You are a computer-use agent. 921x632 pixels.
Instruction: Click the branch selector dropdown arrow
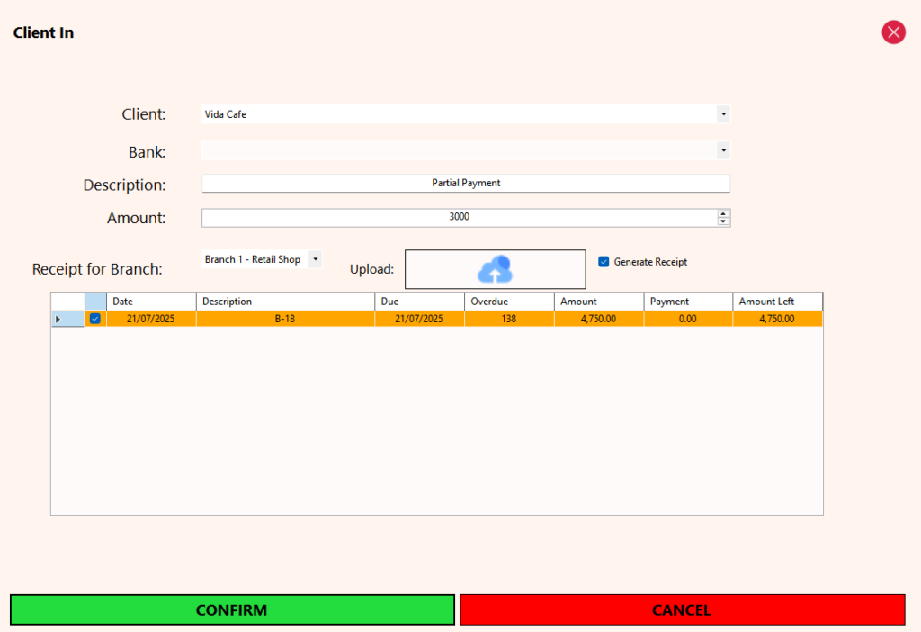coord(316,258)
